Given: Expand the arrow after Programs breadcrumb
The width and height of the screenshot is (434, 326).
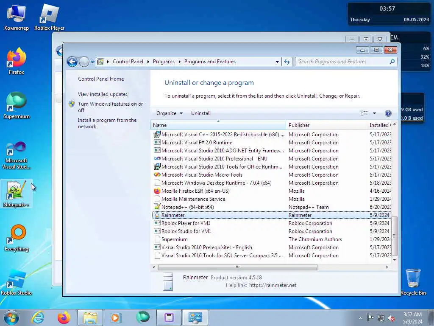Looking at the screenshot, I should point(179,62).
